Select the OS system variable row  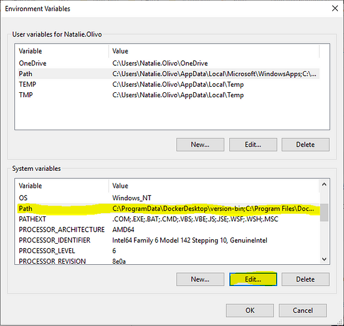(x=168, y=198)
